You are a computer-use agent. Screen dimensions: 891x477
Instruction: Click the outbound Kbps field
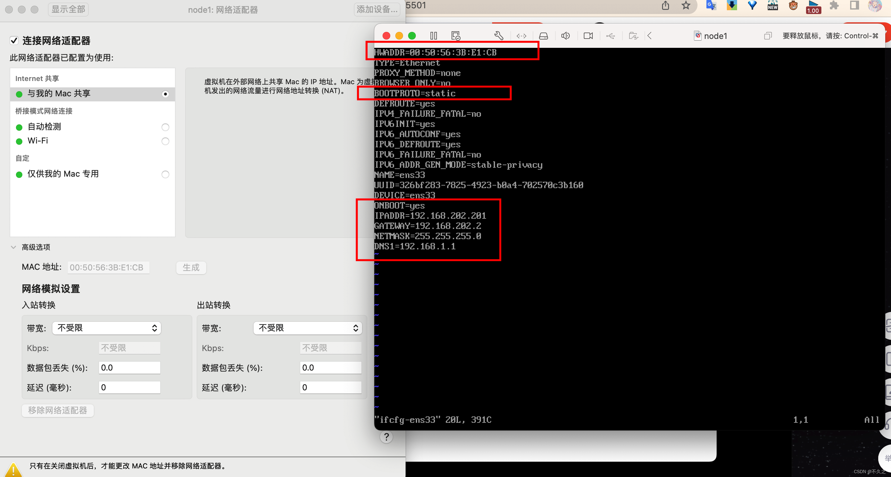click(x=330, y=348)
